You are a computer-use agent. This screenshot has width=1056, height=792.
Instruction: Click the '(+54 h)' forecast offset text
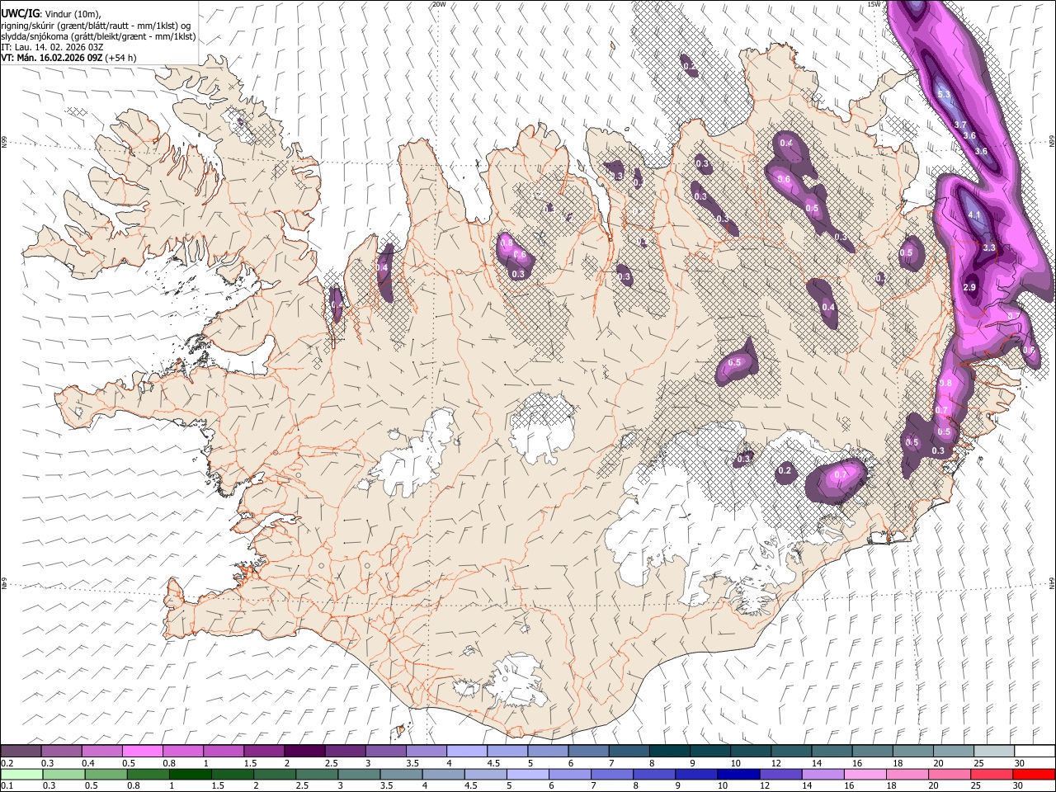120,58
